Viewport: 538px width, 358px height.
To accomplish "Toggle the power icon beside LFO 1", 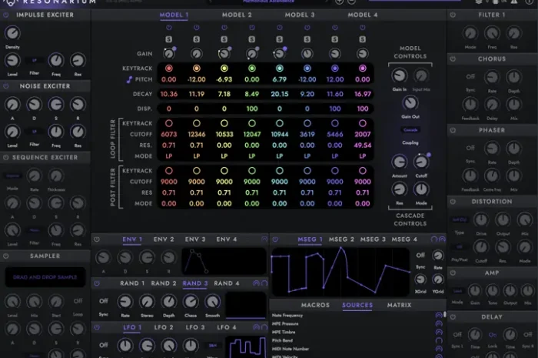I will [x=97, y=327].
